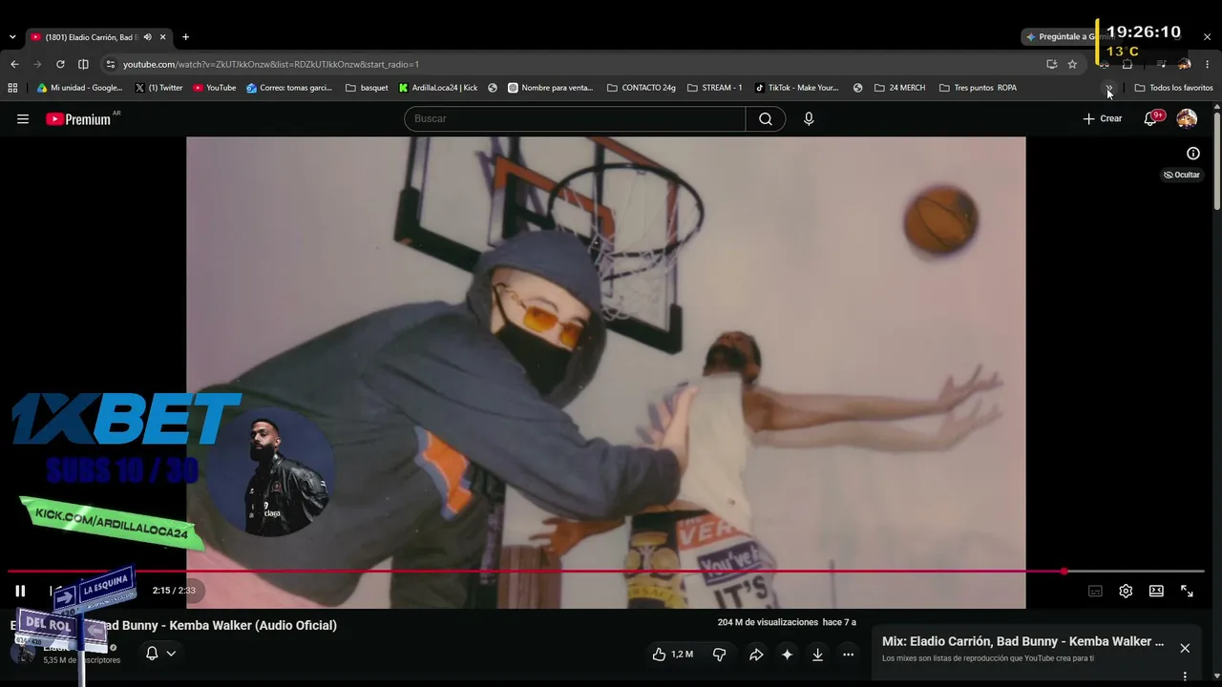Expand CONTACTO 24g bookmark folder
Viewport: 1222px width, 687px height.
point(642,88)
